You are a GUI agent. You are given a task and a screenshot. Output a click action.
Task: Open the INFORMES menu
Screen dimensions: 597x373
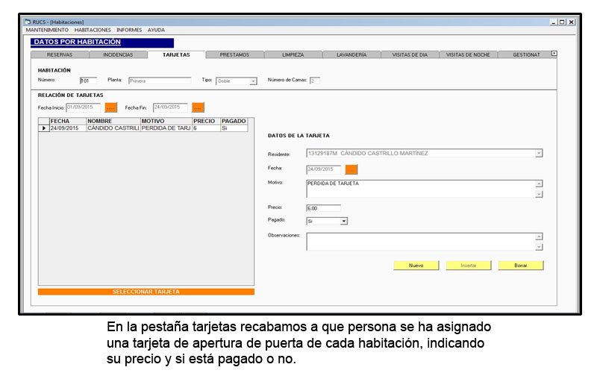tap(129, 30)
